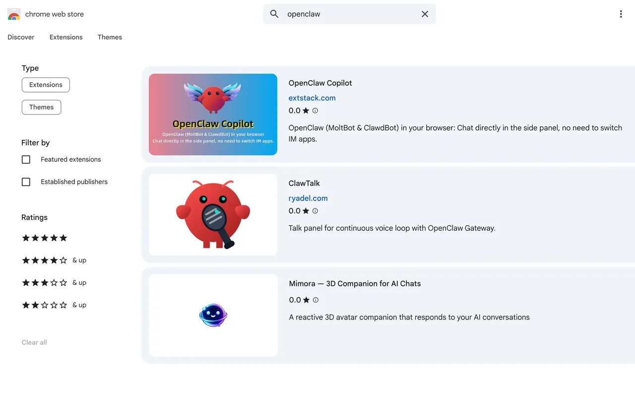Image resolution: width=635 pixels, height=417 pixels.
Task: Switch to the Discover tab
Action: [21, 37]
